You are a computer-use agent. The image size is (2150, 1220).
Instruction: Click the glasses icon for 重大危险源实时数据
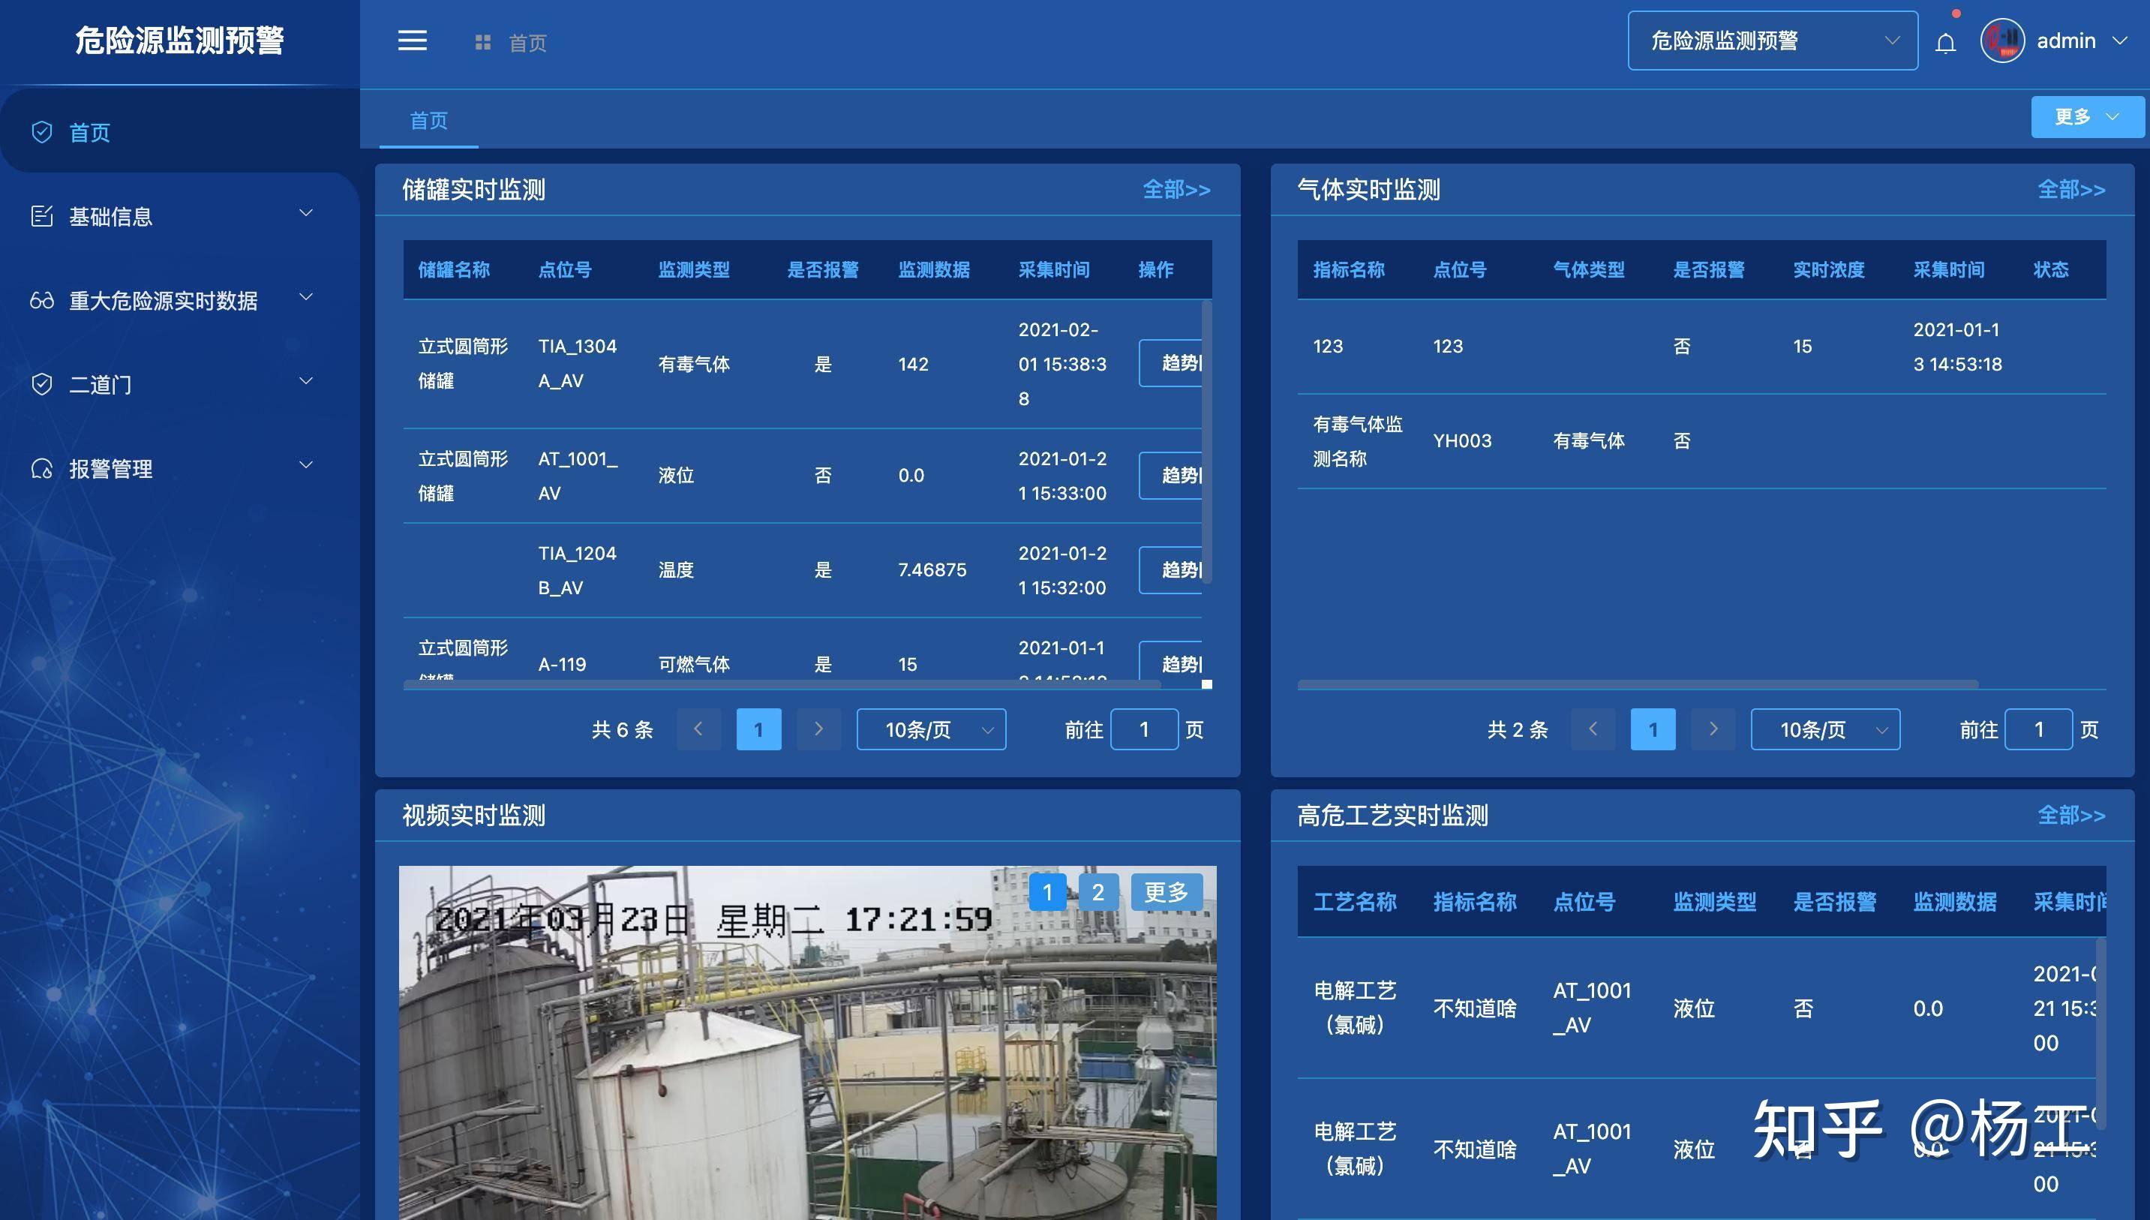42,300
